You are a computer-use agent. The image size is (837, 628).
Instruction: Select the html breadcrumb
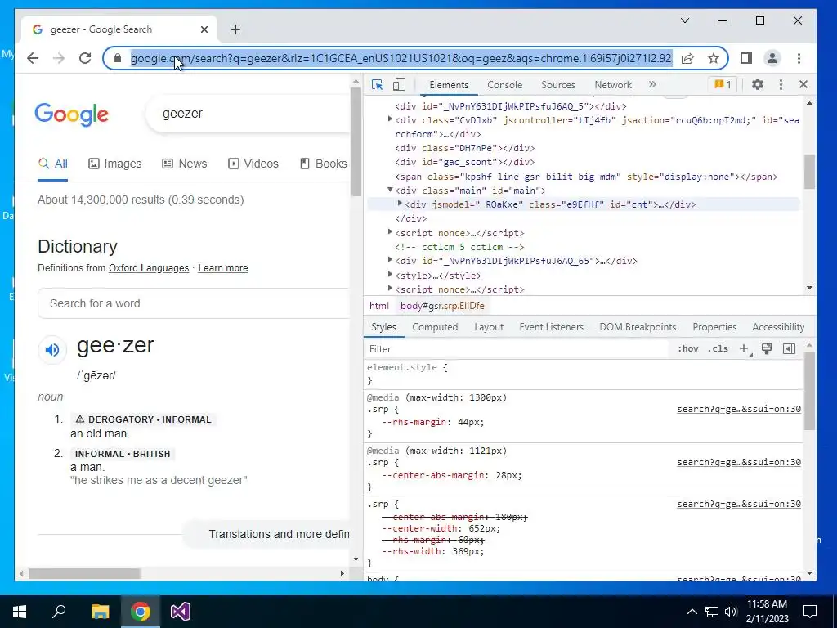(379, 306)
